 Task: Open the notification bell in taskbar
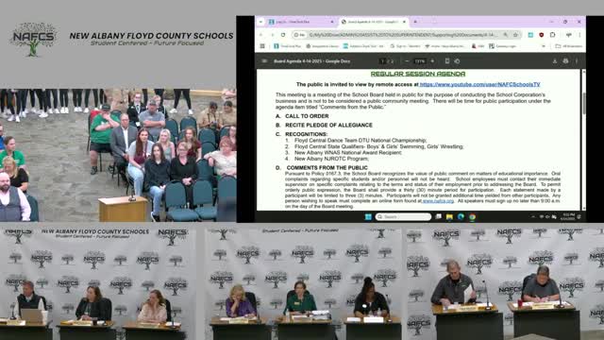579,216
